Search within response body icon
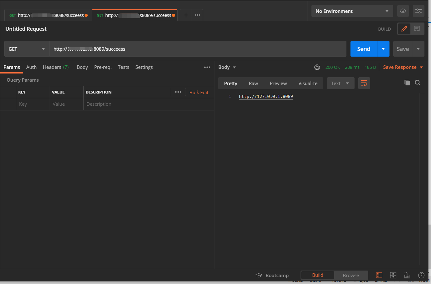This screenshot has height=284, width=431. pos(418,83)
